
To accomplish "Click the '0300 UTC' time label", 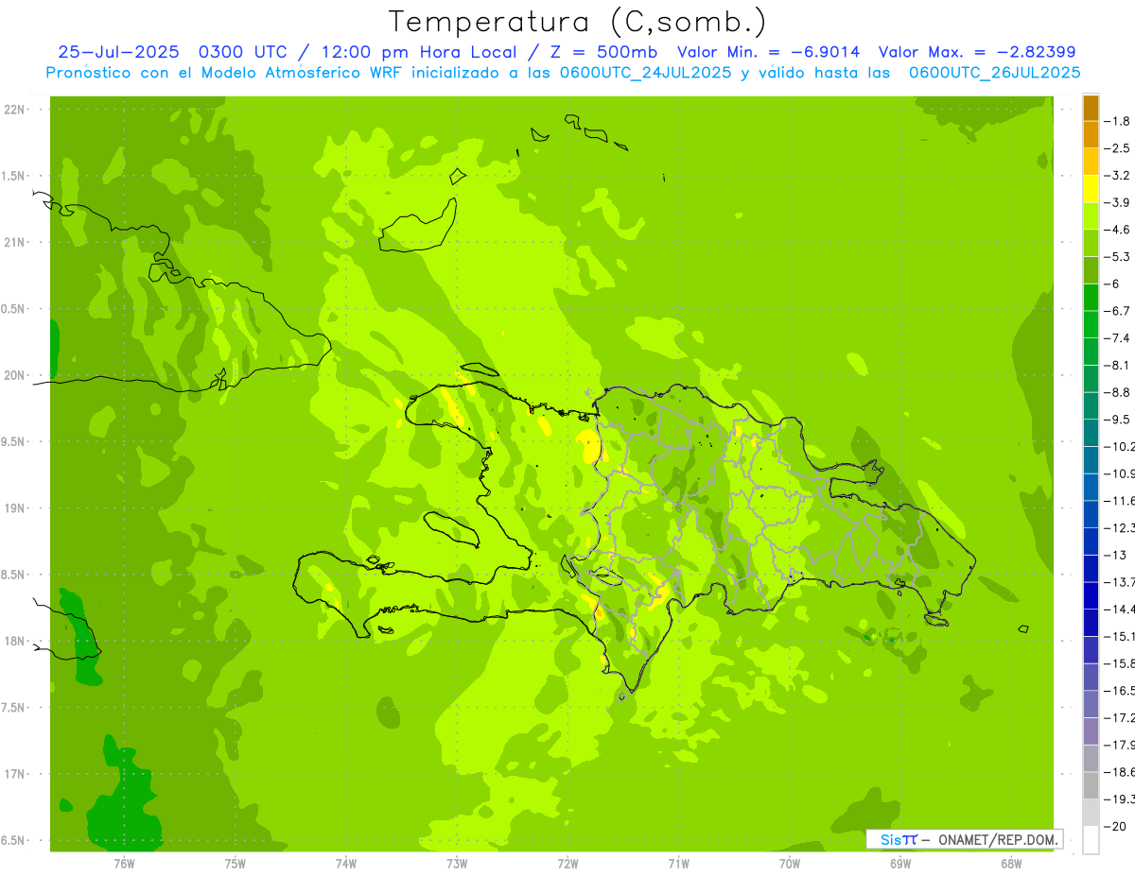I will (246, 52).
